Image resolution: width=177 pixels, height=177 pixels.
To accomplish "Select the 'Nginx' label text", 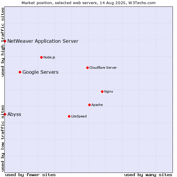I will point(109,91).
